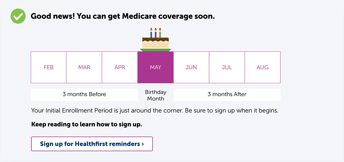Select the MAR month box
The width and height of the screenshot is (344, 162).
coord(84,67)
